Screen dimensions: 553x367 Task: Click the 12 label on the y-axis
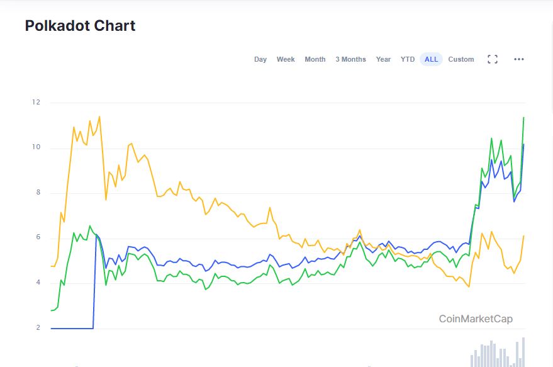36,102
